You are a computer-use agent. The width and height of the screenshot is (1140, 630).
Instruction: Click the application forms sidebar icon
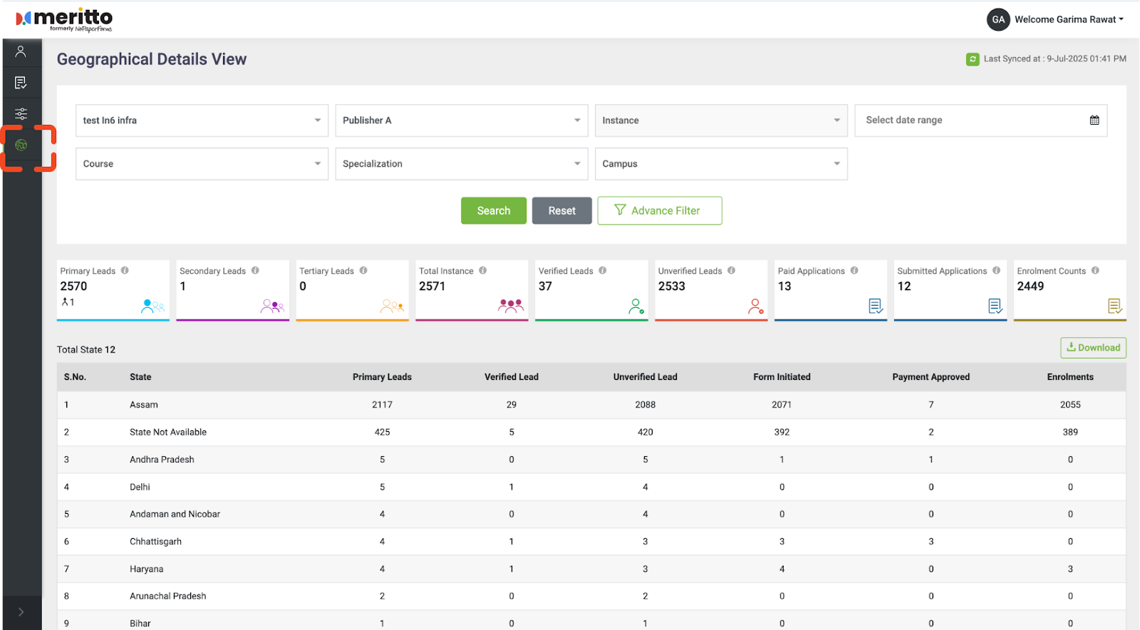point(21,83)
